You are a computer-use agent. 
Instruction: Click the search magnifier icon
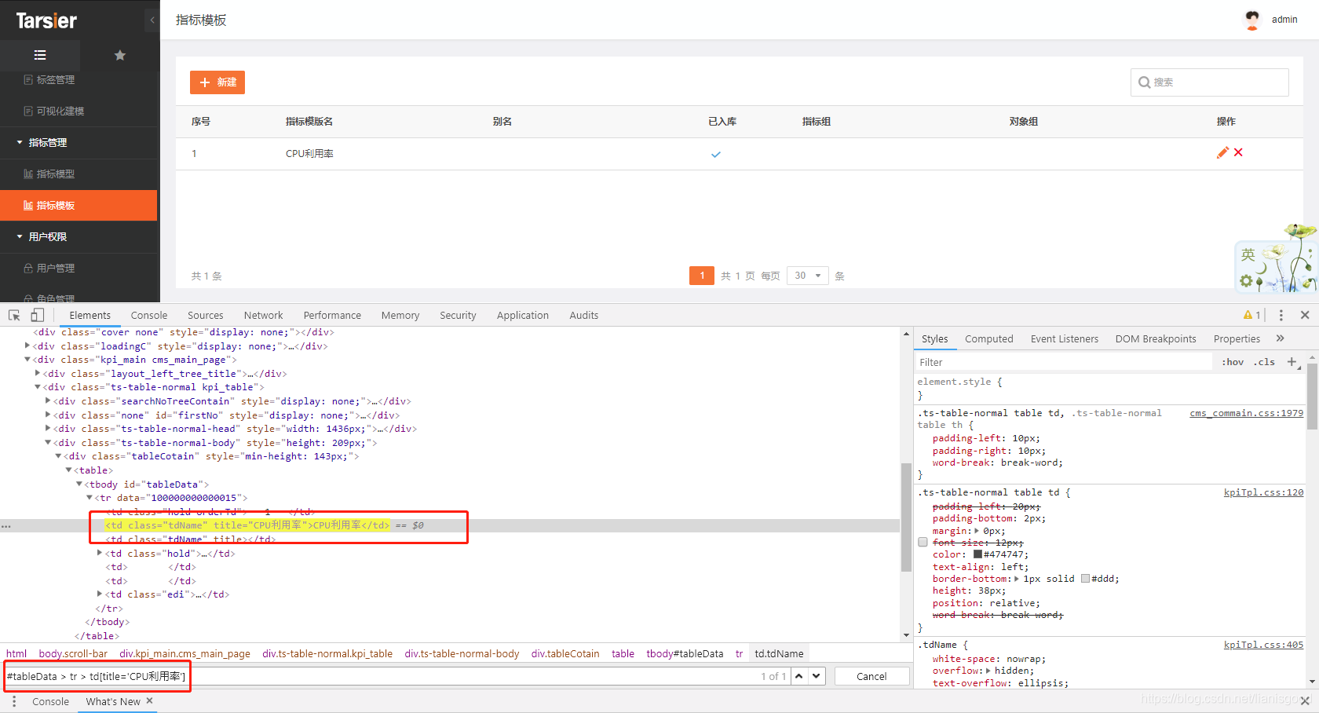(x=1144, y=82)
